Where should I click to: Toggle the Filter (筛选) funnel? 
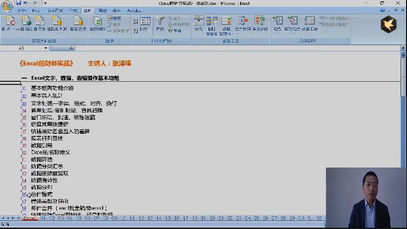point(160,24)
